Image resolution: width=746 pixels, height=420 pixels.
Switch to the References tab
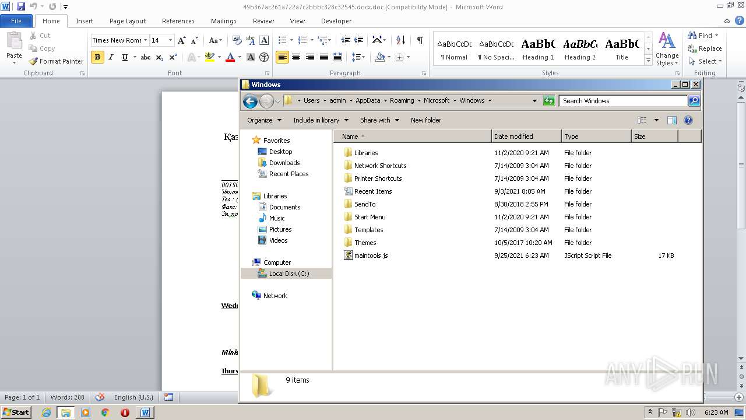pyautogui.click(x=178, y=21)
